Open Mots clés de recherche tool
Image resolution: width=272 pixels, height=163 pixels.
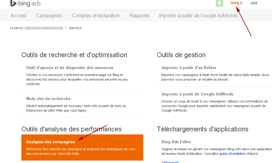point(48,99)
